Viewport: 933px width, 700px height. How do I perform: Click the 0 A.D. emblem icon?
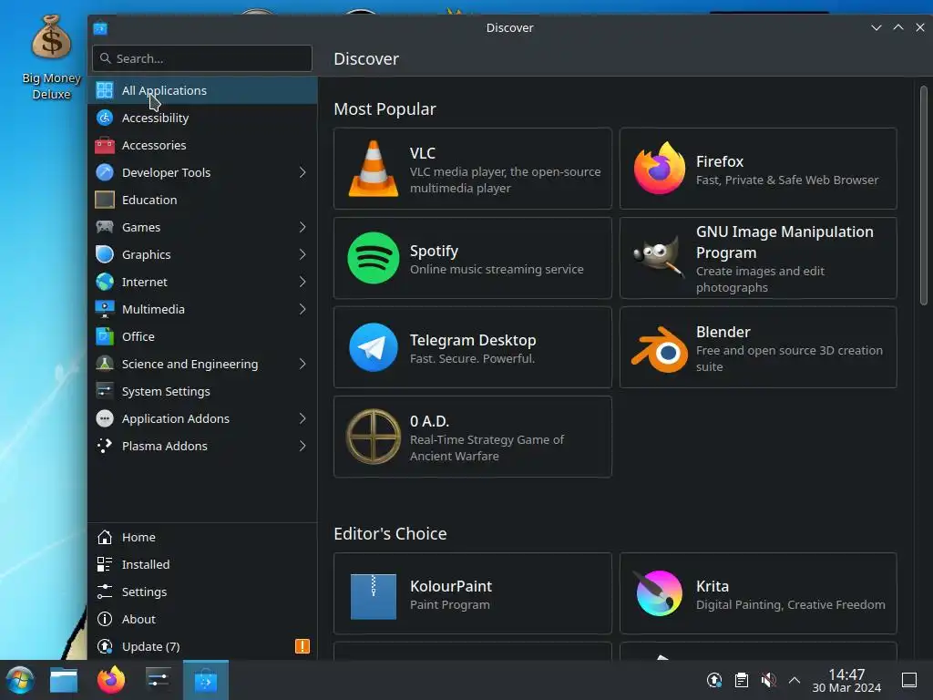(373, 437)
